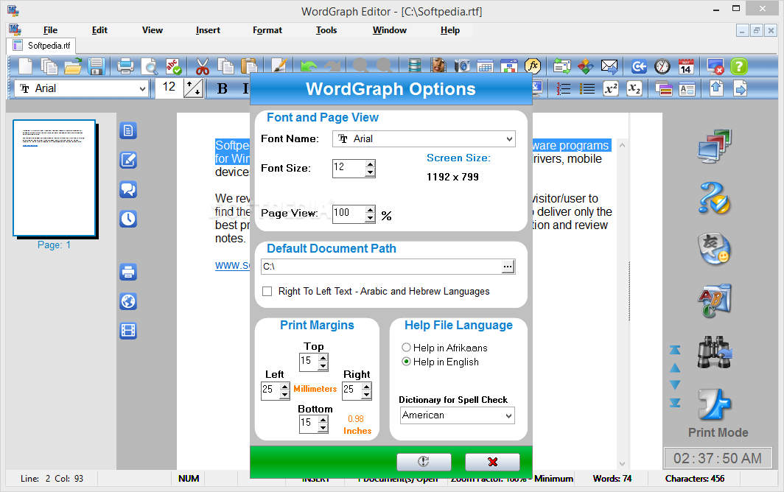Open the Format menu
784x492 pixels.
coord(267,30)
